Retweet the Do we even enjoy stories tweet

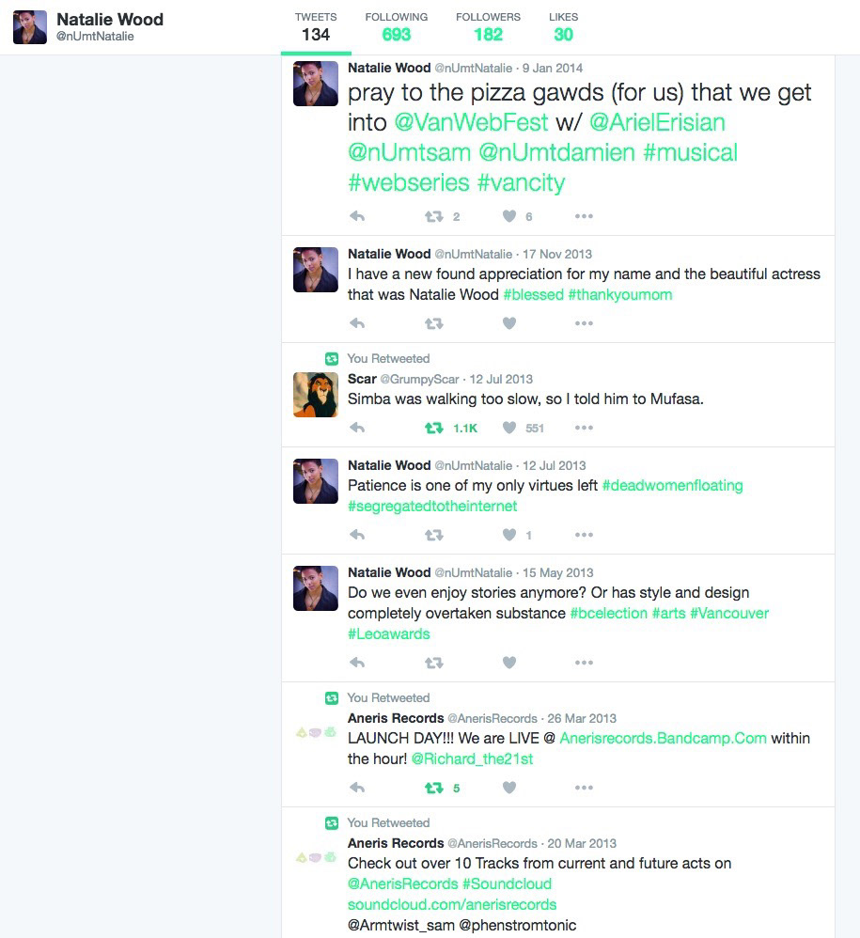click(434, 663)
